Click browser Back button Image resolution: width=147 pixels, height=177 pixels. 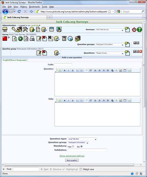[5, 12]
